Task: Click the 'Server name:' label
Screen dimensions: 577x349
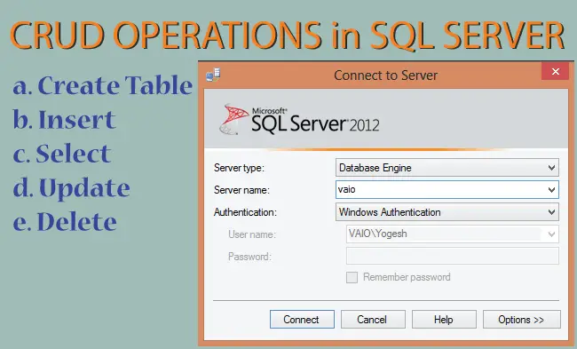Action: point(241,190)
